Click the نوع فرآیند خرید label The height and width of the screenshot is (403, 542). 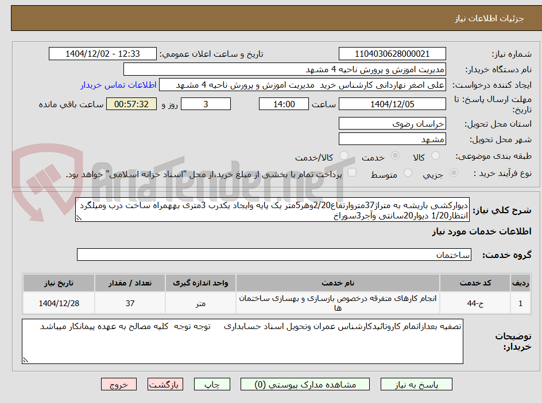tap(502, 173)
